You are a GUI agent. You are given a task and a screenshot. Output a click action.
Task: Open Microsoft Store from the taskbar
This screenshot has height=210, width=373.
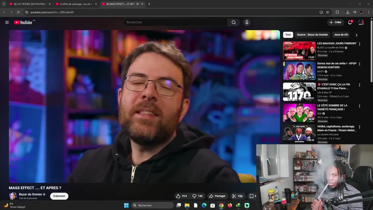coord(213,205)
